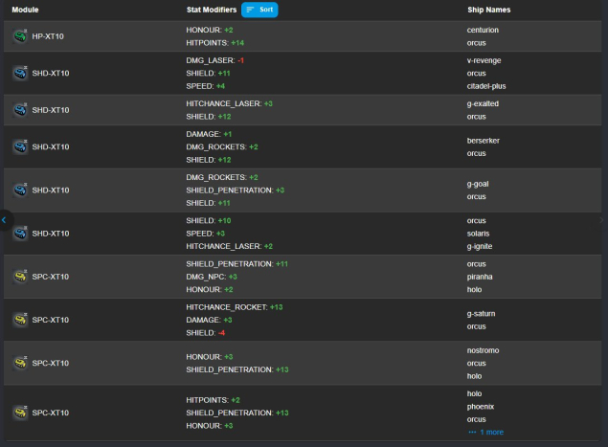Click SHD-XT10 icon in the berserker row
Viewport: 608px width, 447px height.
[x=20, y=147]
